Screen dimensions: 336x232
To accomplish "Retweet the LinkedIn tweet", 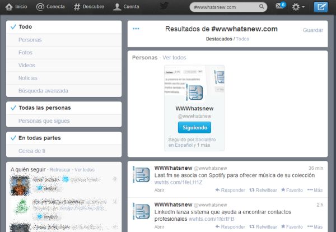I will coord(263,227).
